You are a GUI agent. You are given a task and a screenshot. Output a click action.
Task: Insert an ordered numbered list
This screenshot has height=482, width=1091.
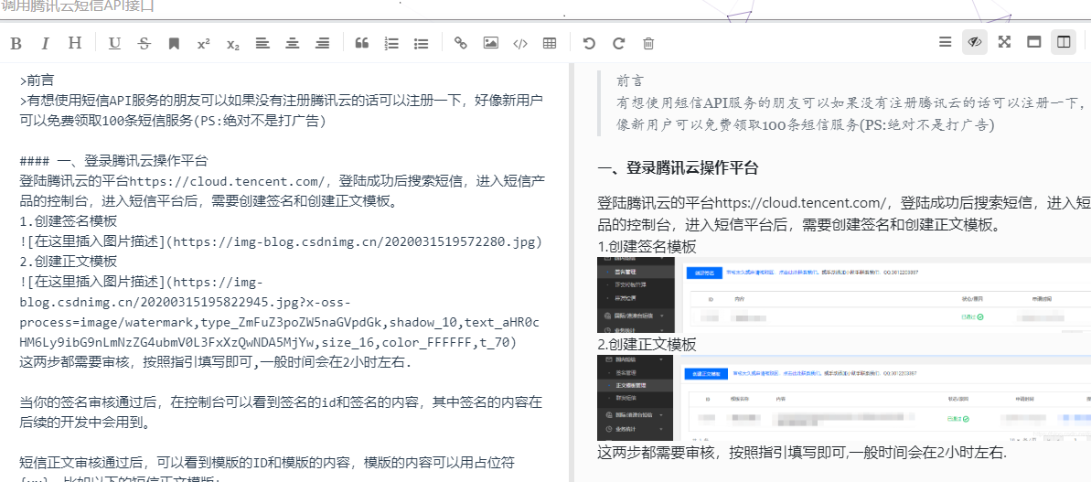(x=391, y=43)
